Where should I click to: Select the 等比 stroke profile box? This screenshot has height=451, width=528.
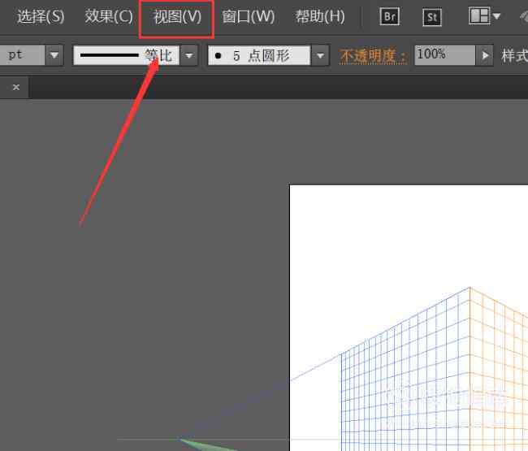(x=126, y=55)
